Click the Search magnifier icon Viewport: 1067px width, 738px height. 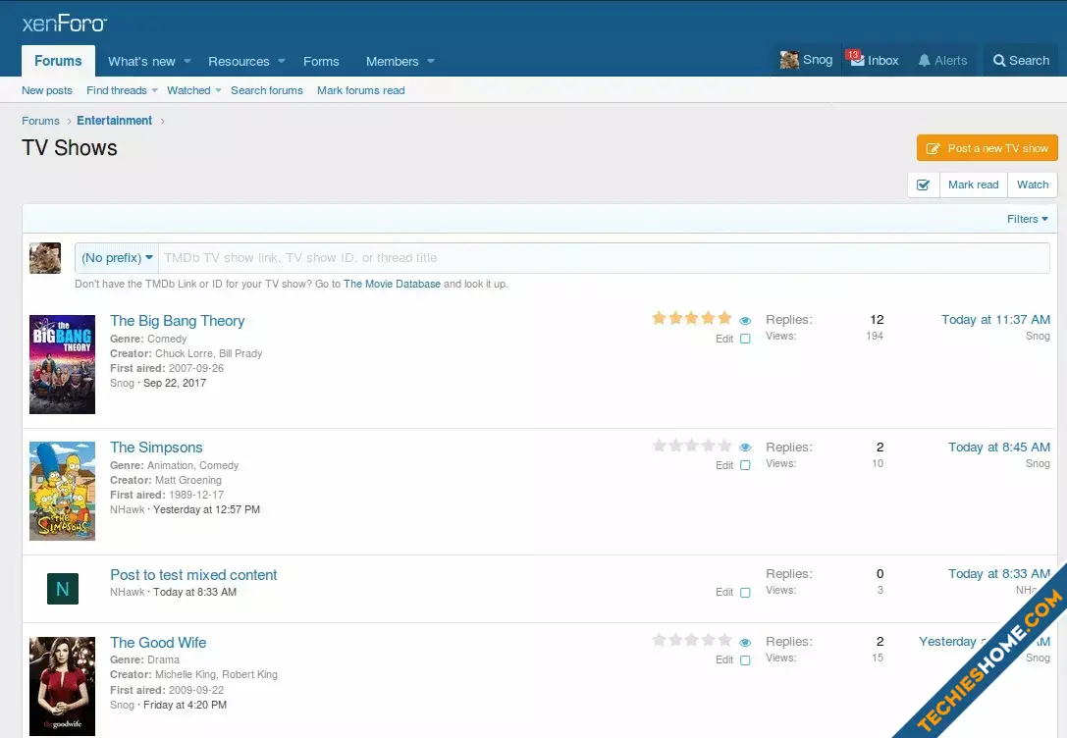(x=999, y=61)
